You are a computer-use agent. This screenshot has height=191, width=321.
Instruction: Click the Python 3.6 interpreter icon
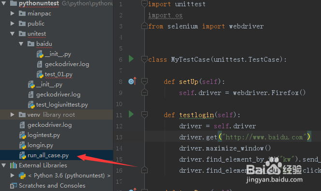coord(22,176)
